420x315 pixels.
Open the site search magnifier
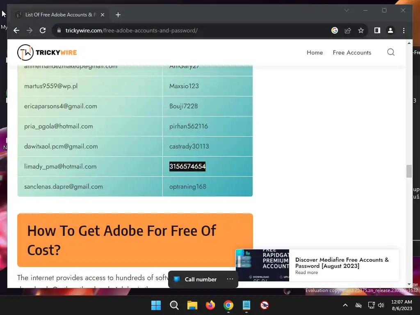[391, 52]
